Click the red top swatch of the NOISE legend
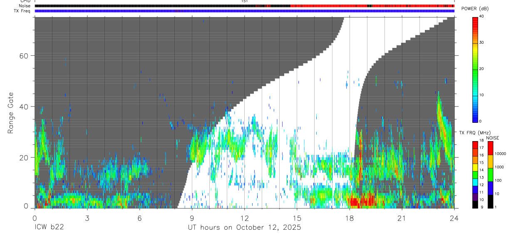This screenshot has width=511, height=236. pyautogui.click(x=490, y=148)
